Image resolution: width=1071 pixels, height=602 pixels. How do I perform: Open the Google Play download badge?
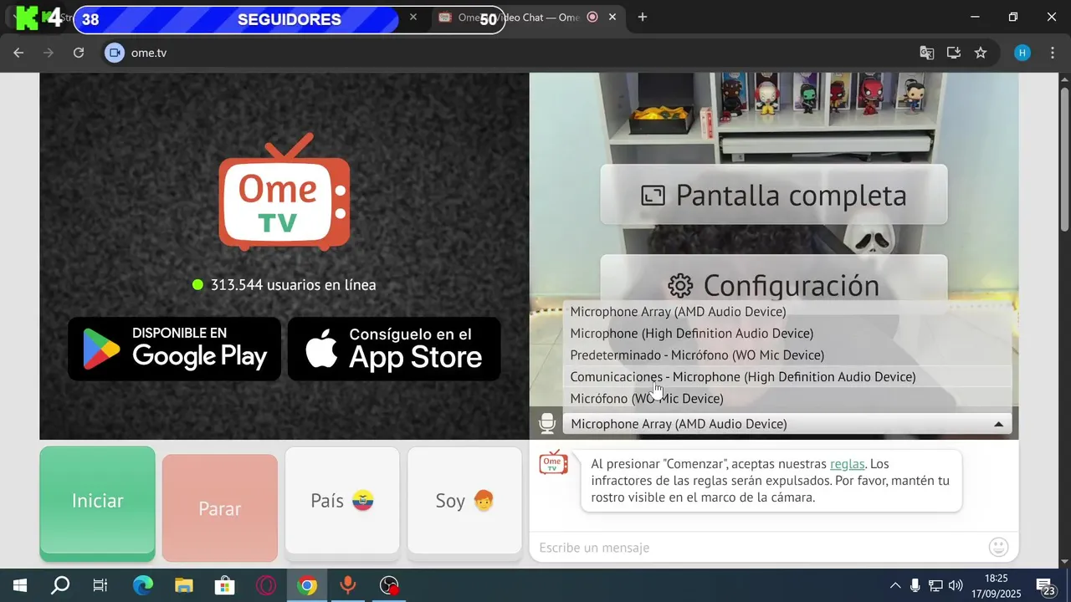[175, 349]
